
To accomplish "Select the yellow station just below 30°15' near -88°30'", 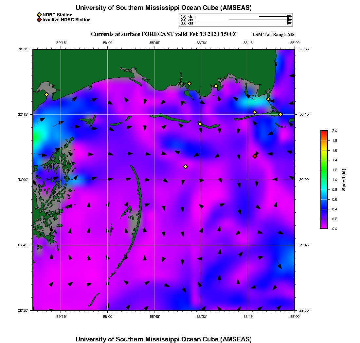I will [x=200, y=124].
